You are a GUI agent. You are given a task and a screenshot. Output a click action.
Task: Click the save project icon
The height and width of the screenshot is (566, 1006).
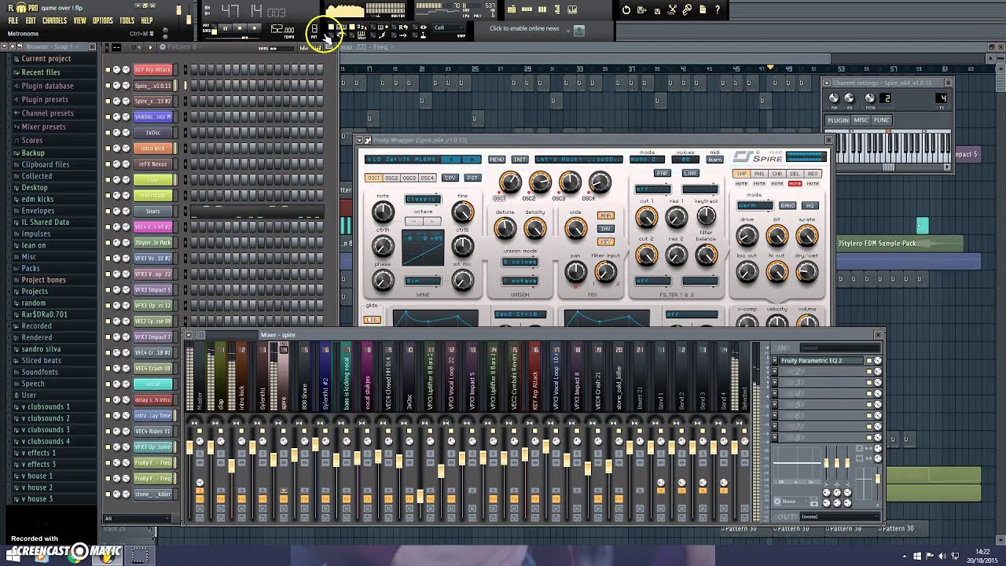641,9
